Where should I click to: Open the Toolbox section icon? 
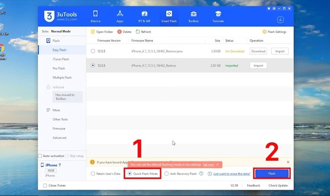[x=193, y=14]
